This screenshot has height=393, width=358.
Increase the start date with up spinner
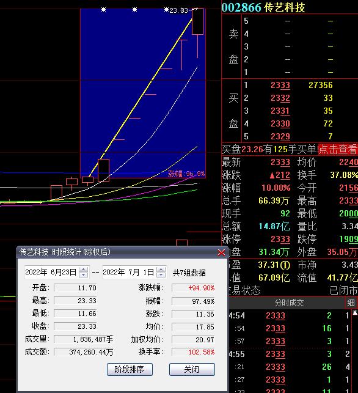pos(83,270)
